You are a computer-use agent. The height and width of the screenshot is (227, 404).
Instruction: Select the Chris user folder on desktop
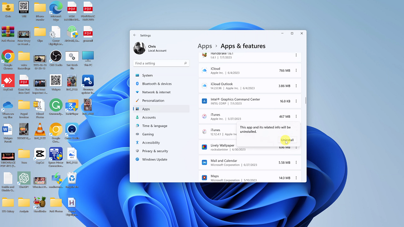coord(8,10)
